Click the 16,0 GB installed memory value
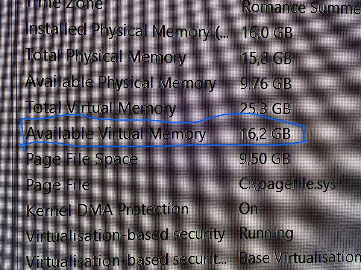This screenshot has width=361, height=270. tap(266, 33)
